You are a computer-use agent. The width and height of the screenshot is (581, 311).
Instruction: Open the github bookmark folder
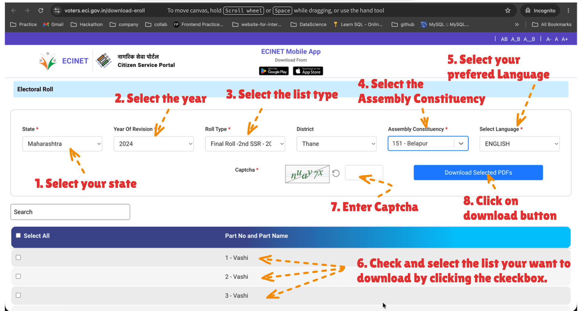403,25
